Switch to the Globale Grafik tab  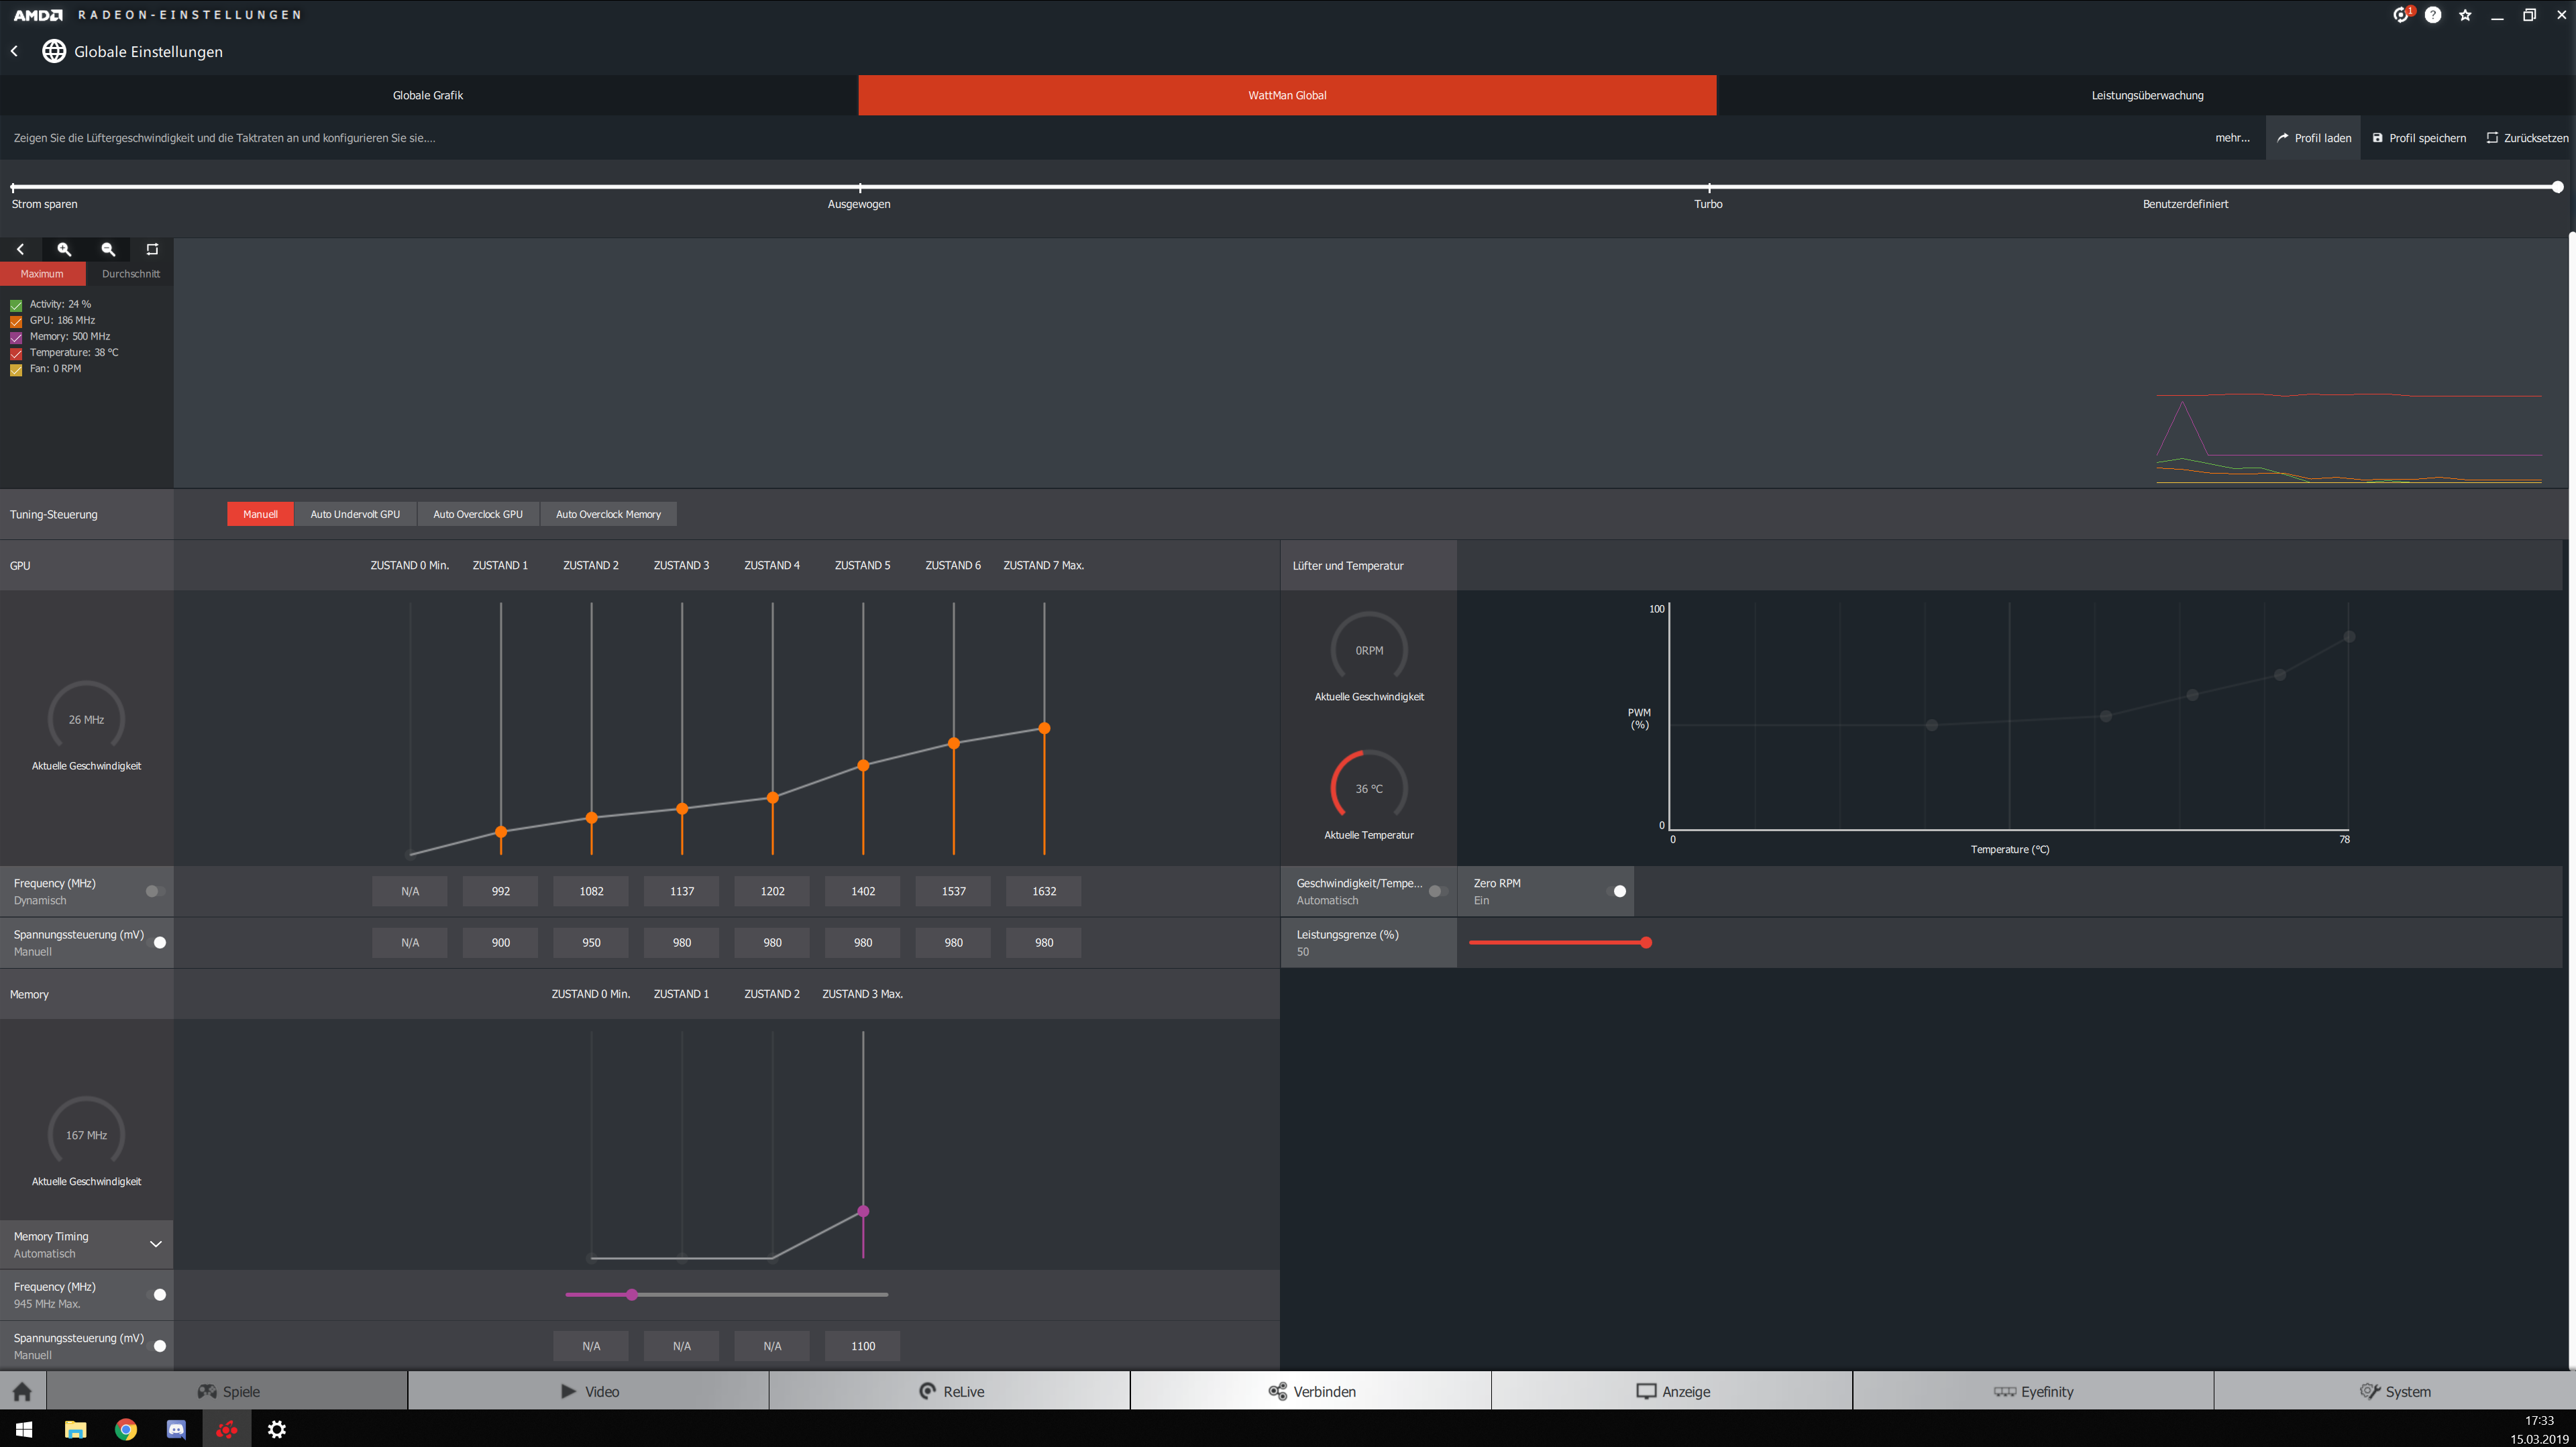(x=428, y=95)
